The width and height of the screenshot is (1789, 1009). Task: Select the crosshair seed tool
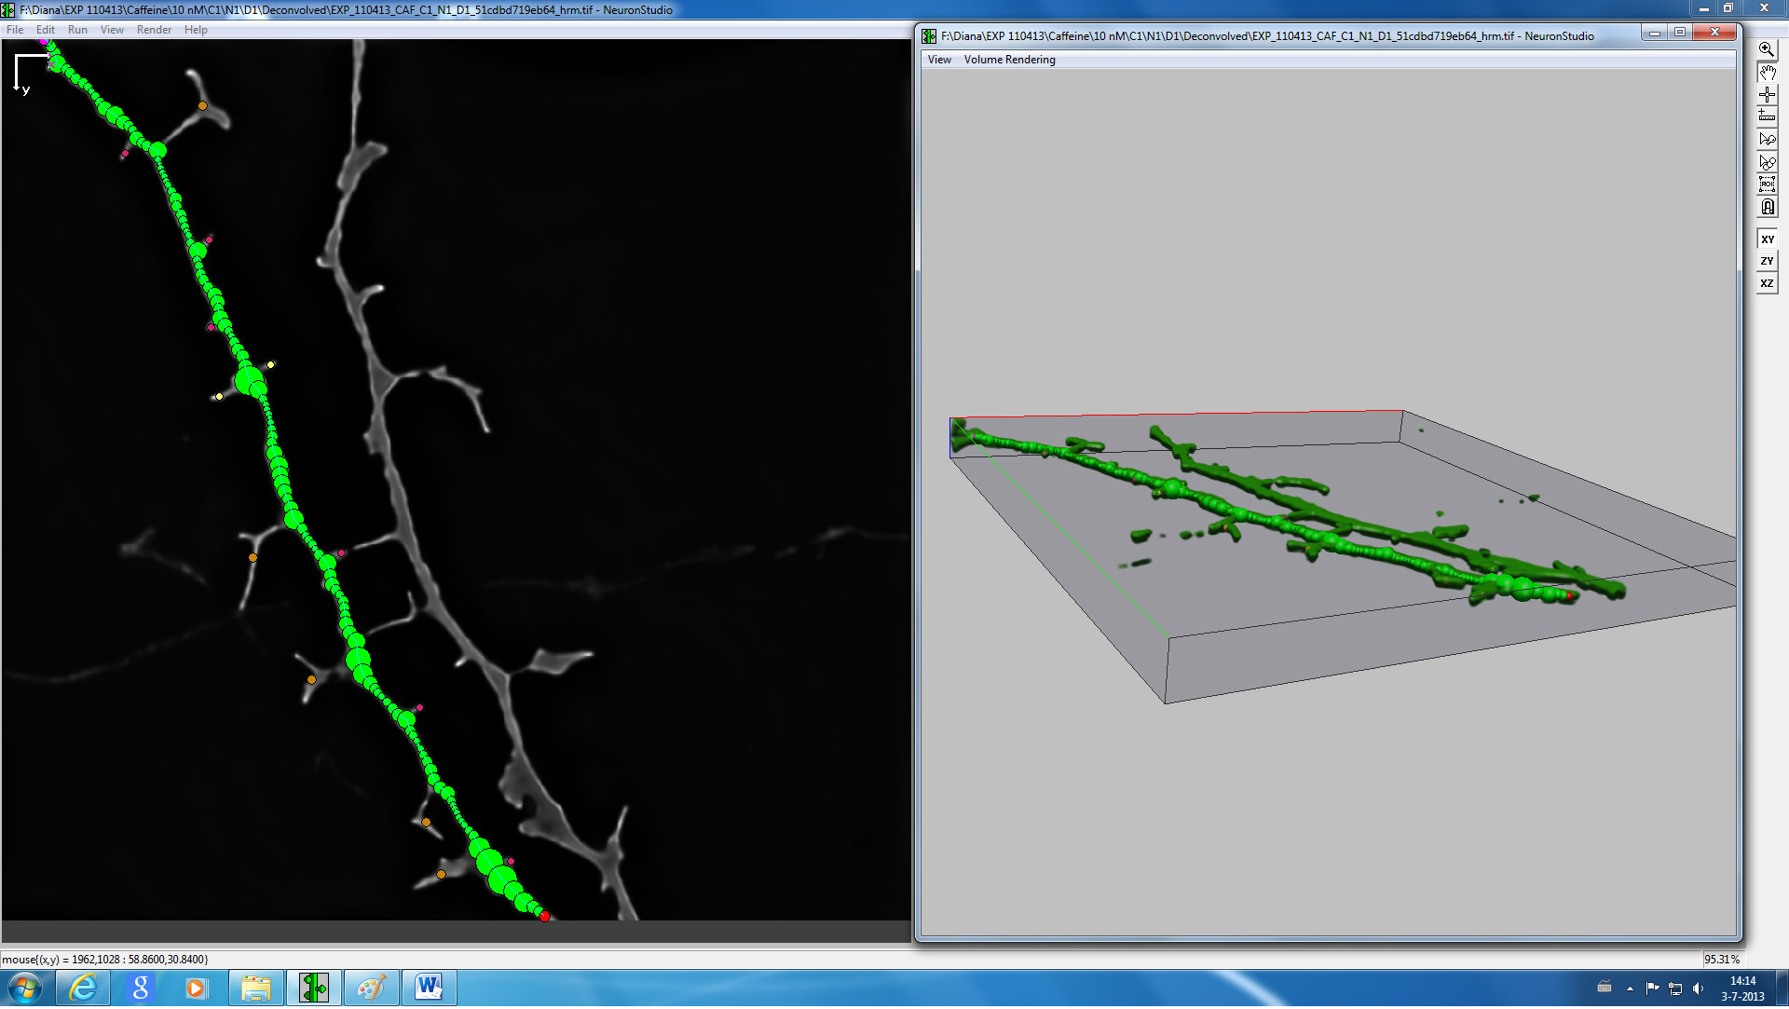click(x=1767, y=94)
